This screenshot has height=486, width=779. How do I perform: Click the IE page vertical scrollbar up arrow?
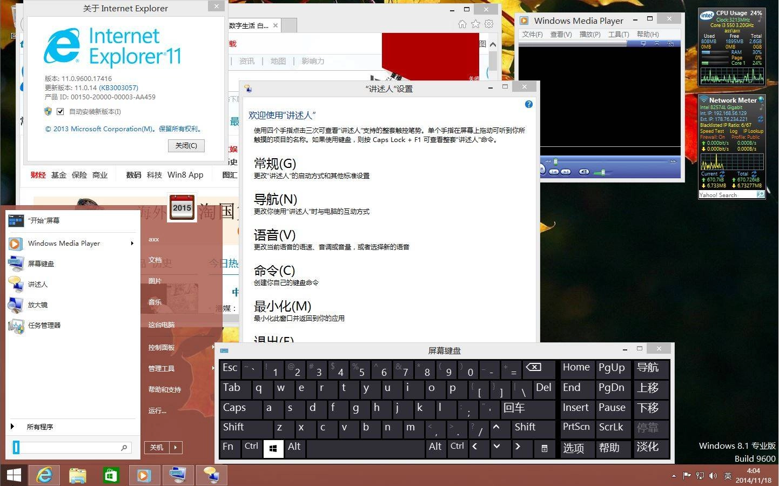click(x=493, y=44)
